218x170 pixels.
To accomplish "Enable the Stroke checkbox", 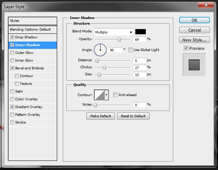I will point(12,122).
